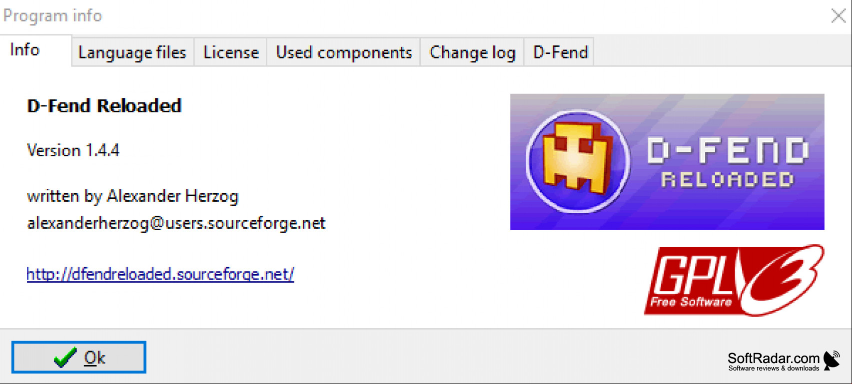The image size is (852, 384).
Task: Click the GPL v3 Free Software logo
Action: pyautogui.click(x=734, y=280)
